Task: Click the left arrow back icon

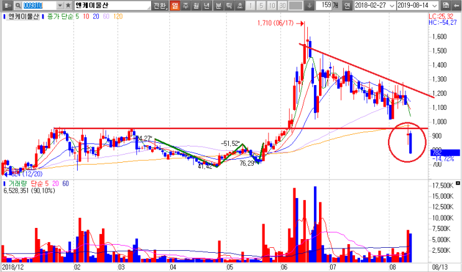Action: coord(456,6)
